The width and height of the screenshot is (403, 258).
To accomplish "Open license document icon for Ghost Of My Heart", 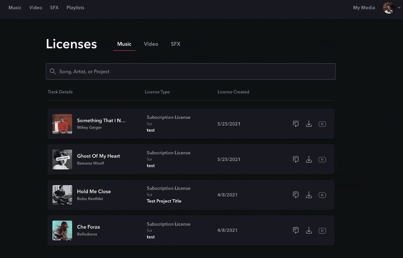I will 296,160.
